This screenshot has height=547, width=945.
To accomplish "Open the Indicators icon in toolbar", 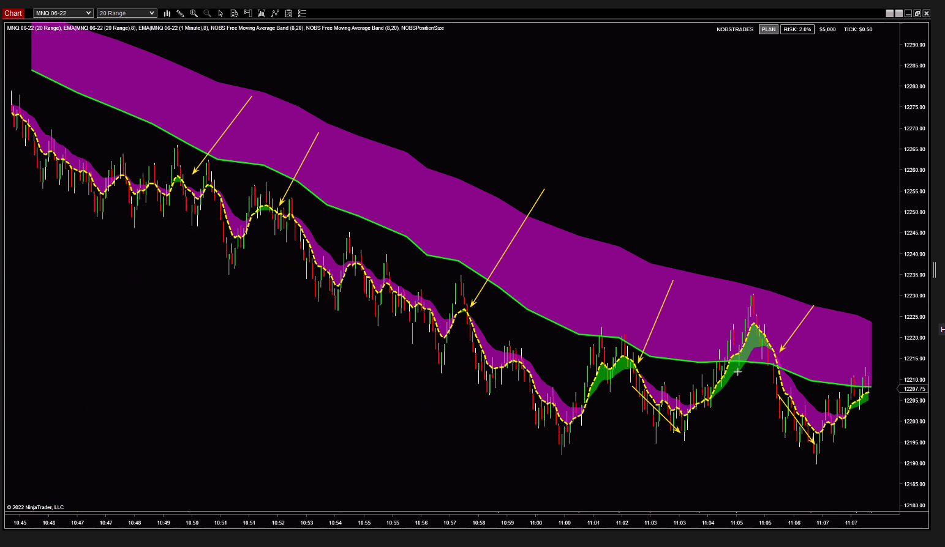I will (275, 13).
